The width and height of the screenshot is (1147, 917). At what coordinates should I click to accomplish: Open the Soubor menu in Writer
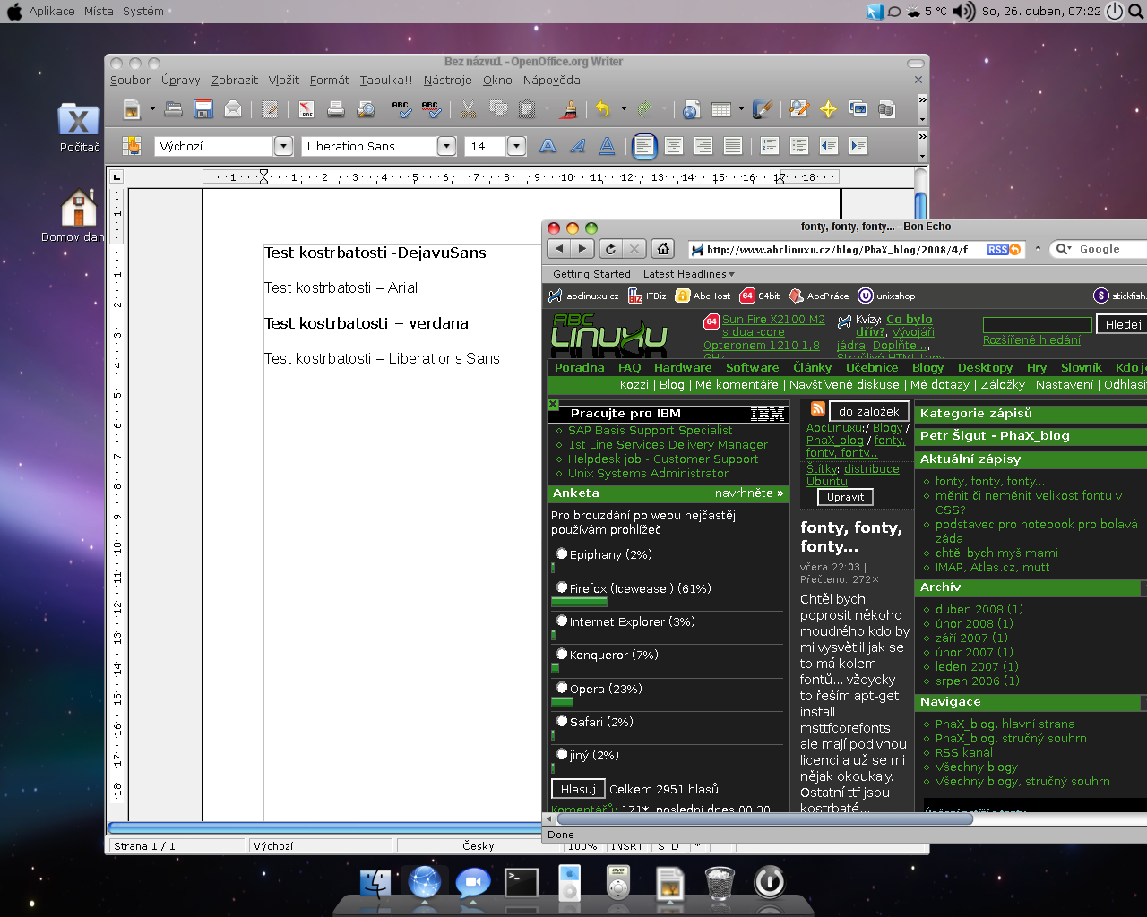(x=130, y=80)
